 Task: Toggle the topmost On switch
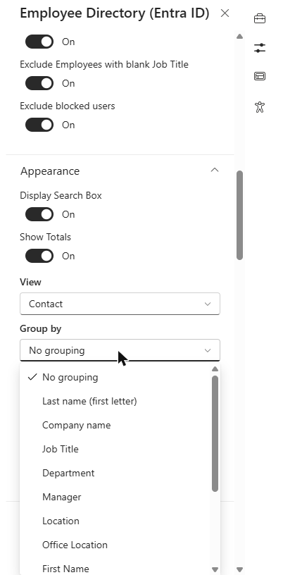pyautogui.click(x=39, y=42)
